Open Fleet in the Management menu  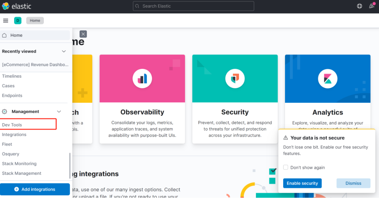click(7, 144)
